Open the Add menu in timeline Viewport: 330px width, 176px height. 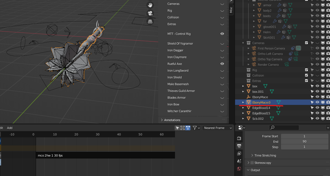[x=10, y=128]
